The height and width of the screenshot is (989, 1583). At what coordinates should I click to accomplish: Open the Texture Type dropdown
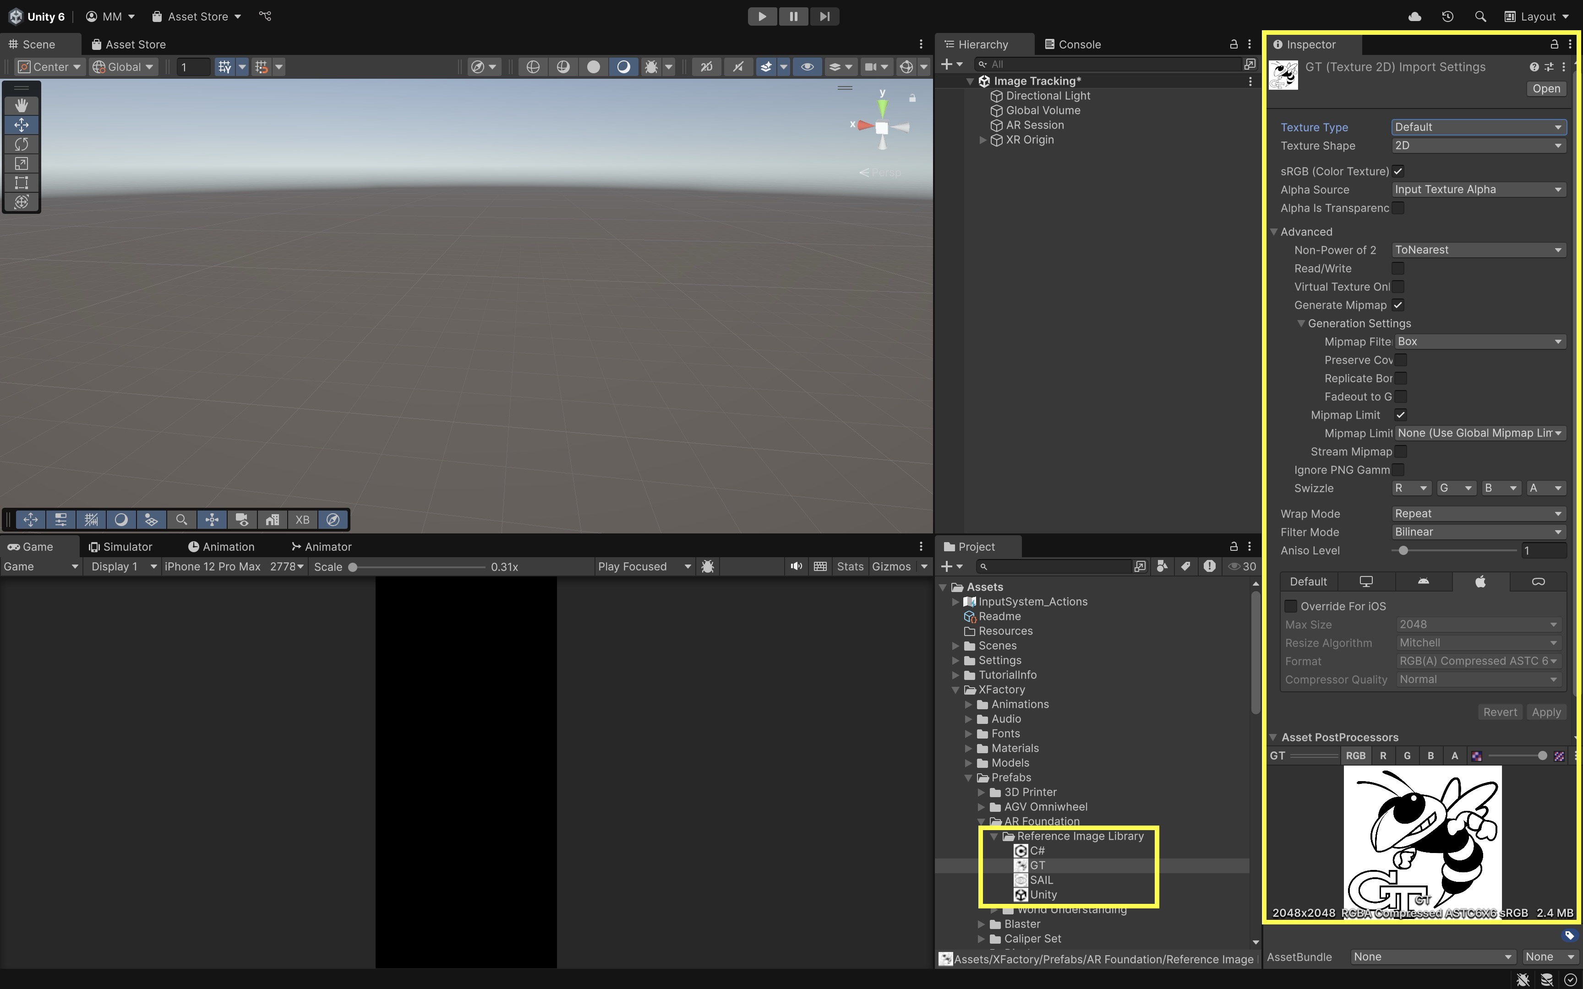click(1478, 127)
